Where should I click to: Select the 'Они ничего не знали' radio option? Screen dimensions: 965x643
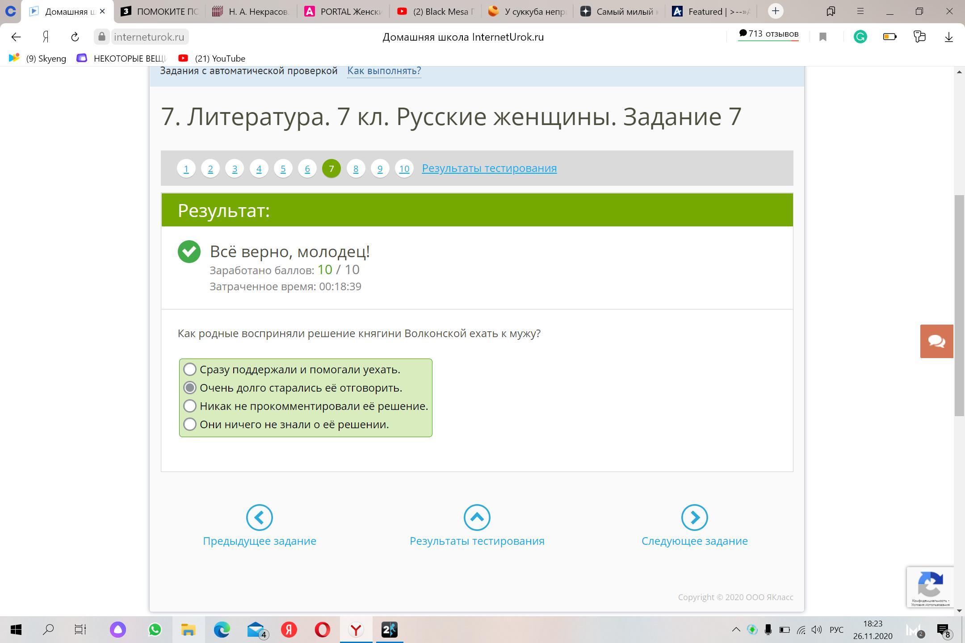coord(190,424)
